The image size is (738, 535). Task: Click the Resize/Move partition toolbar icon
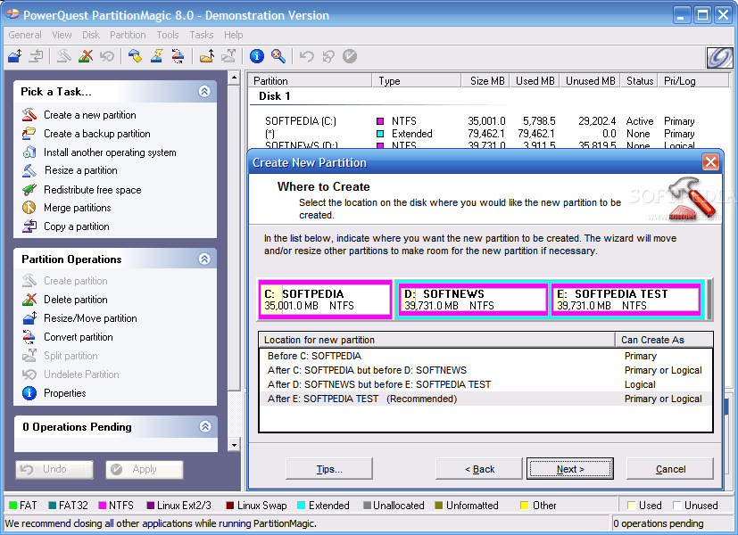[14, 56]
